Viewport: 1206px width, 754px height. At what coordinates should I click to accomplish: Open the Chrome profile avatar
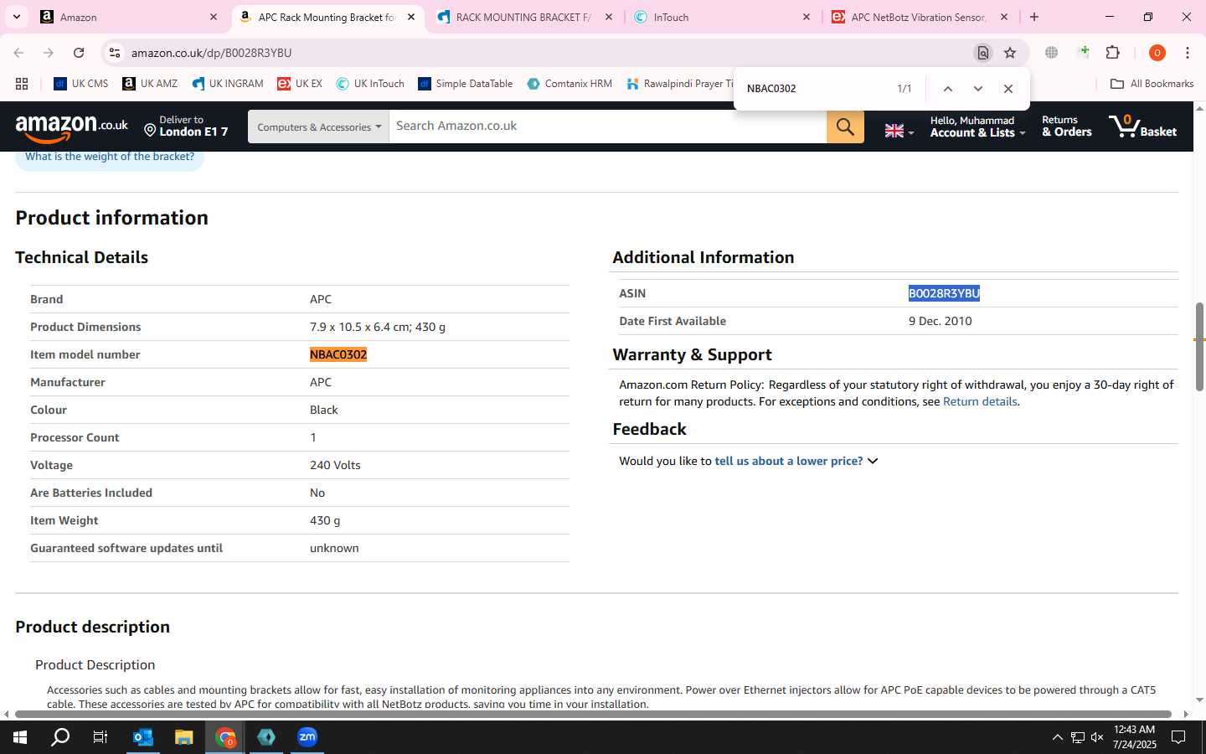click(x=1157, y=53)
